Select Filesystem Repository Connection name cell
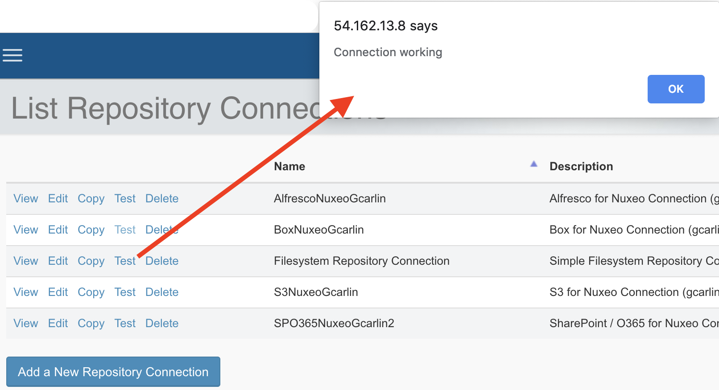The image size is (719, 390). tap(362, 261)
